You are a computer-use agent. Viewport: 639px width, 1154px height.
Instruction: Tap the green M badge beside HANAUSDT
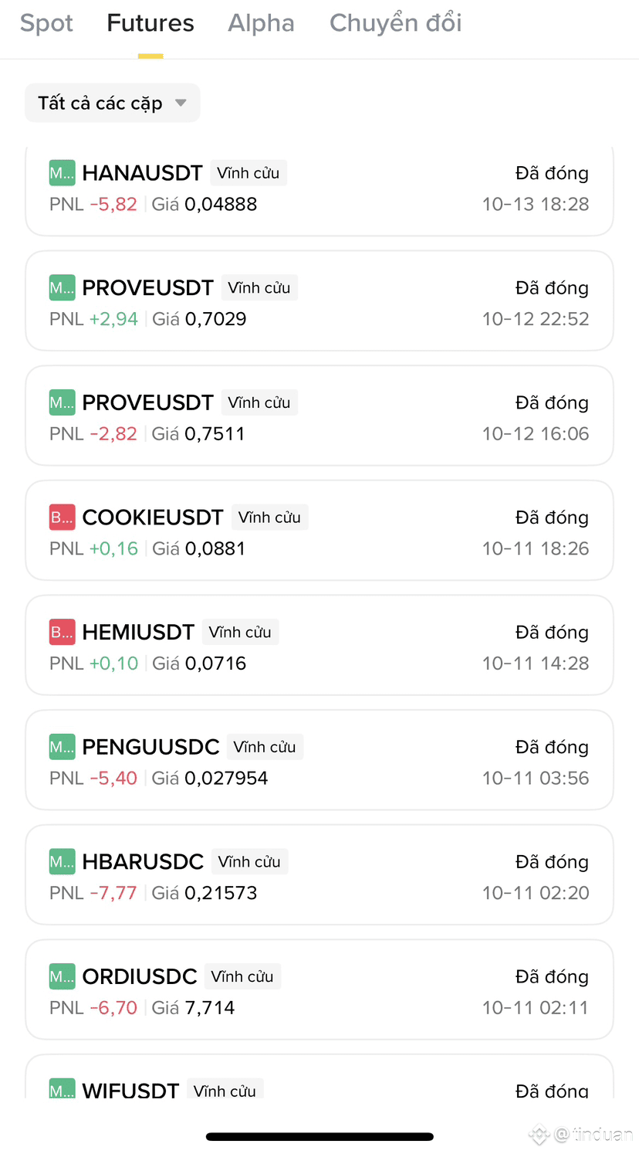(62, 173)
